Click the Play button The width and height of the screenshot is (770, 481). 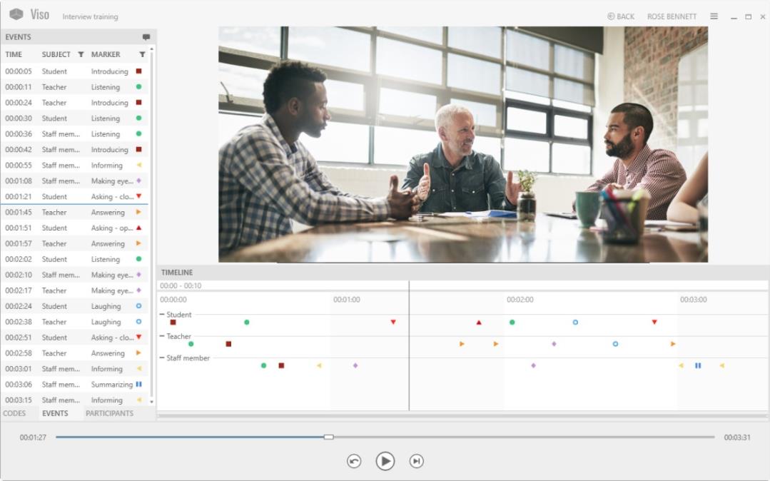point(385,461)
